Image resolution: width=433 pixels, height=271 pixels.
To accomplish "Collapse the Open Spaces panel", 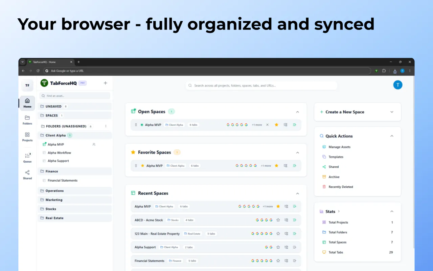I will pos(298,112).
